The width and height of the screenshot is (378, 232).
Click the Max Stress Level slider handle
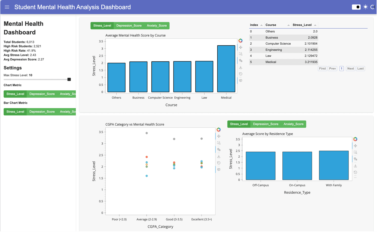(69, 80)
